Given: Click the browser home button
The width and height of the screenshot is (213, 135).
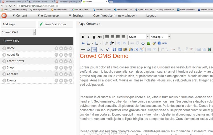Looking at the screenshot, I should [x=14, y=6].
